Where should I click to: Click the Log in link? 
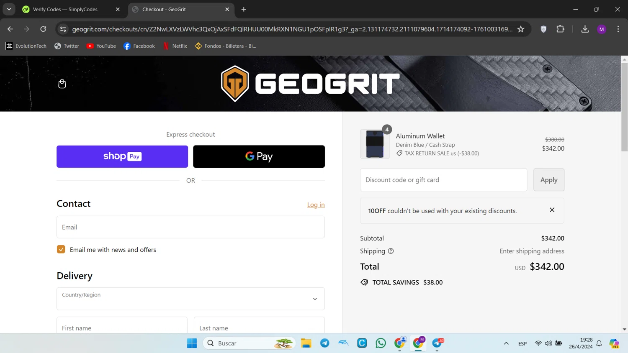(316, 205)
